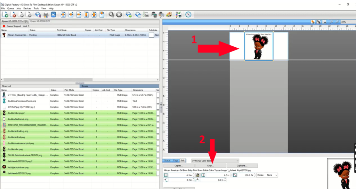Click the height 6.3 in stepper arrows
Viewport: 356px width, 189px height.
tap(231, 175)
